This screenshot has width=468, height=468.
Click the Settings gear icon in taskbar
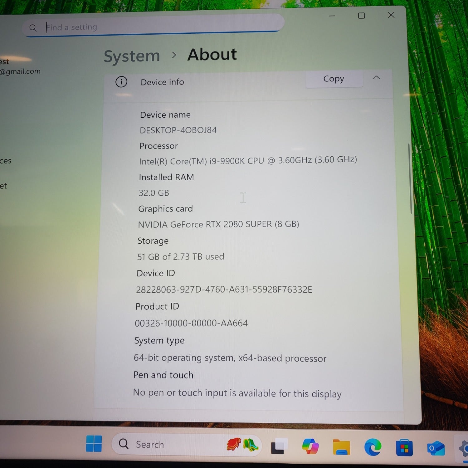[x=464, y=449]
